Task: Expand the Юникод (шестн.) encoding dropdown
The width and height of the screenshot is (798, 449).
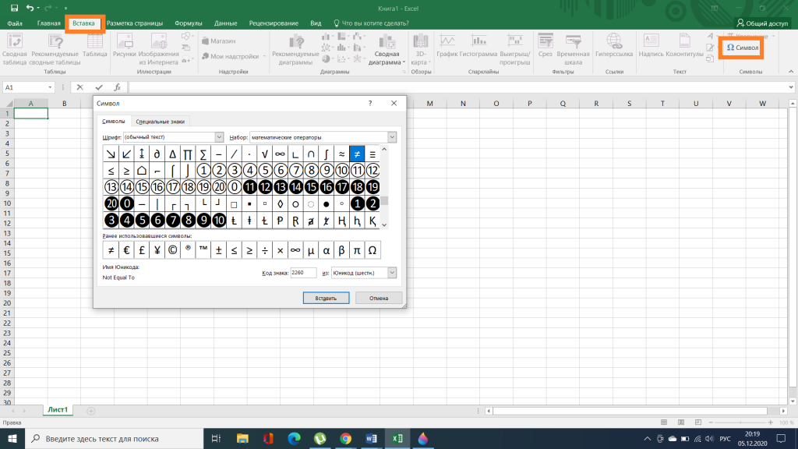Action: click(392, 273)
